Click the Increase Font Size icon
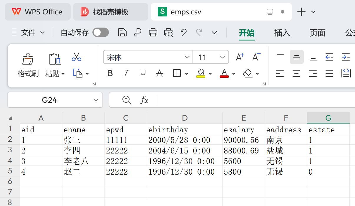355x206 pixels. pos(240,57)
